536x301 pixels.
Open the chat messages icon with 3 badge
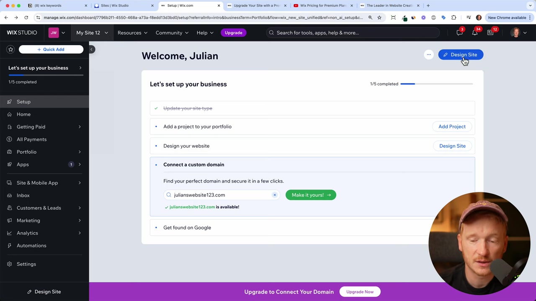459,33
